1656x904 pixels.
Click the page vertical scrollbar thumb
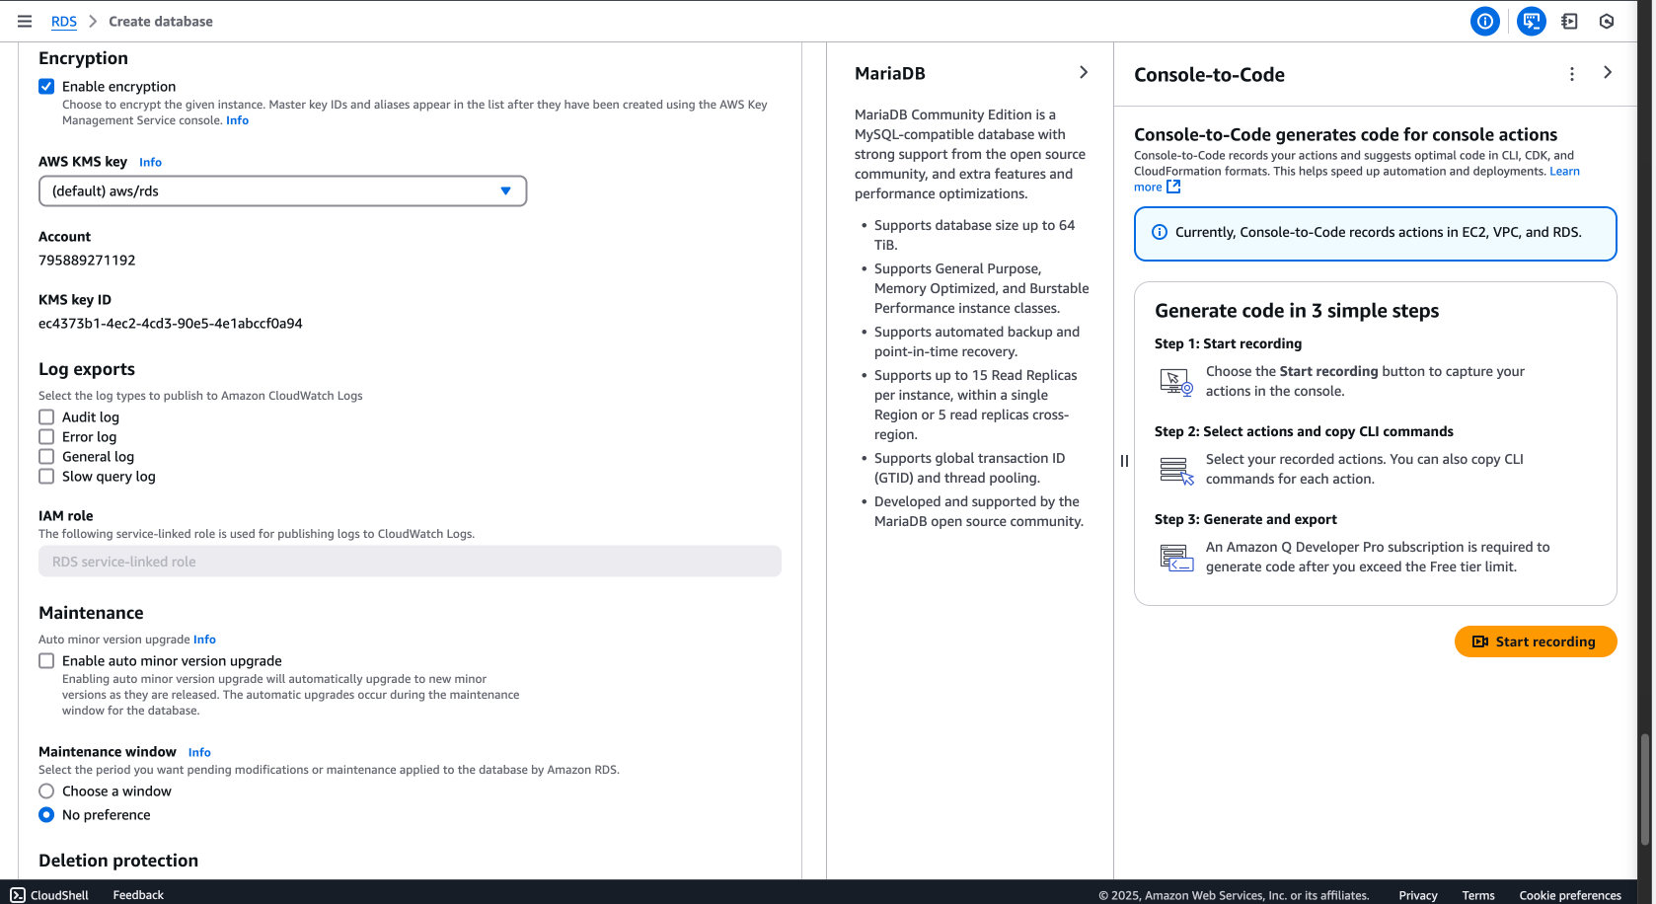[1644, 790]
